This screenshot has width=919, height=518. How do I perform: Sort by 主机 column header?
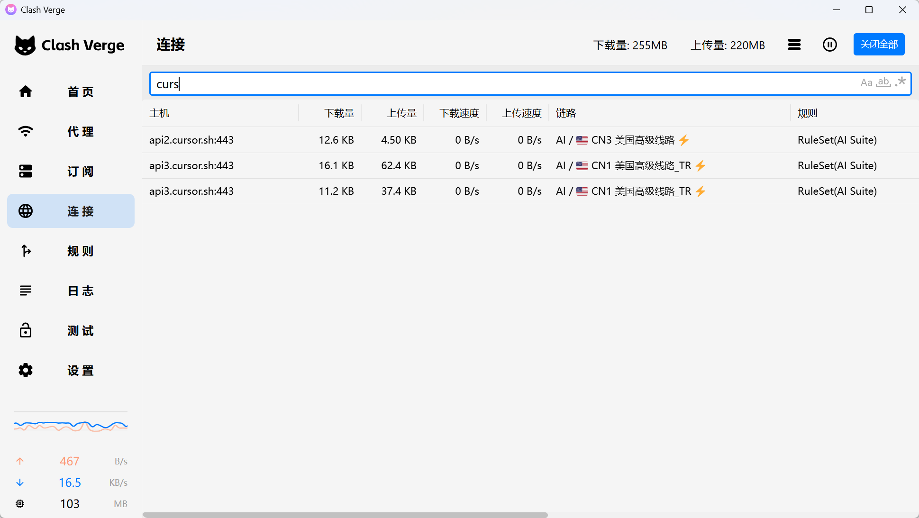(x=159, y=113)
